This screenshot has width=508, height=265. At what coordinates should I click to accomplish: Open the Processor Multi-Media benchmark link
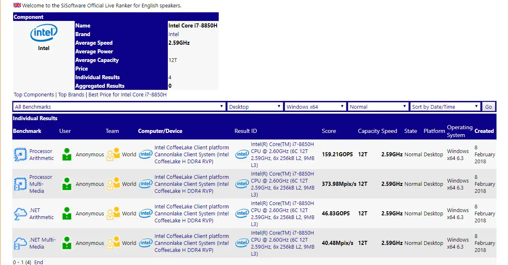pos(41,184)
